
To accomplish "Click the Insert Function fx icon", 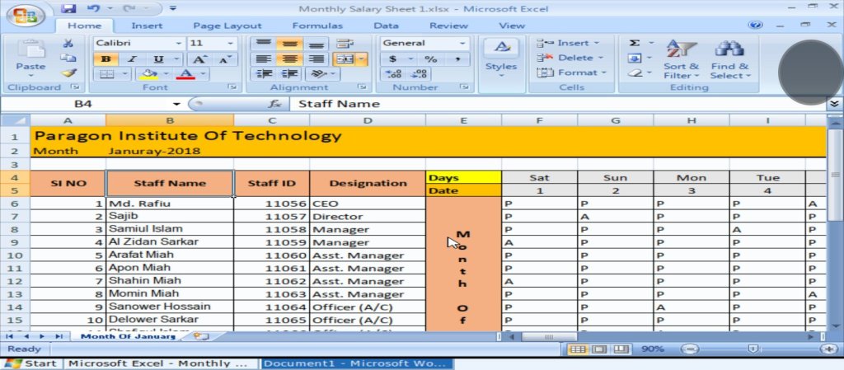I will click(x=275, y=104).
